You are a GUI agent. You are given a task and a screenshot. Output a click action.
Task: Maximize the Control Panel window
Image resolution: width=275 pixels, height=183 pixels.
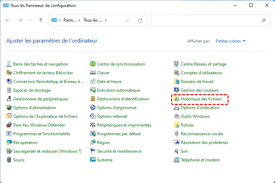251,5
